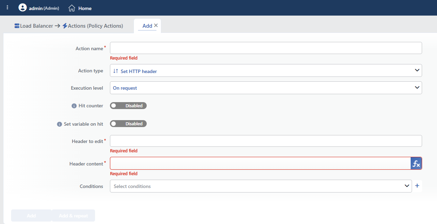Image resolution: width=437 pixels, height=224 pixels.
Task: Click the Home link
Action: pyautogui.click(x=85, y=8)
